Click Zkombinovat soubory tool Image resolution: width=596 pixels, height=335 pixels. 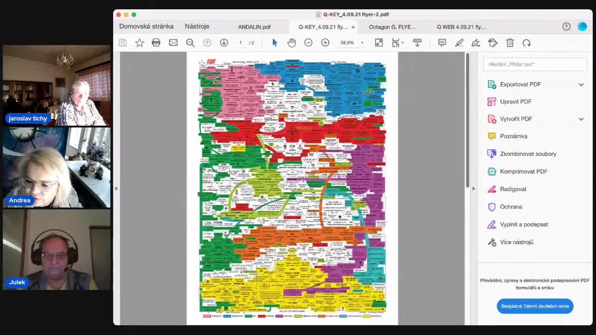(528, 154)
